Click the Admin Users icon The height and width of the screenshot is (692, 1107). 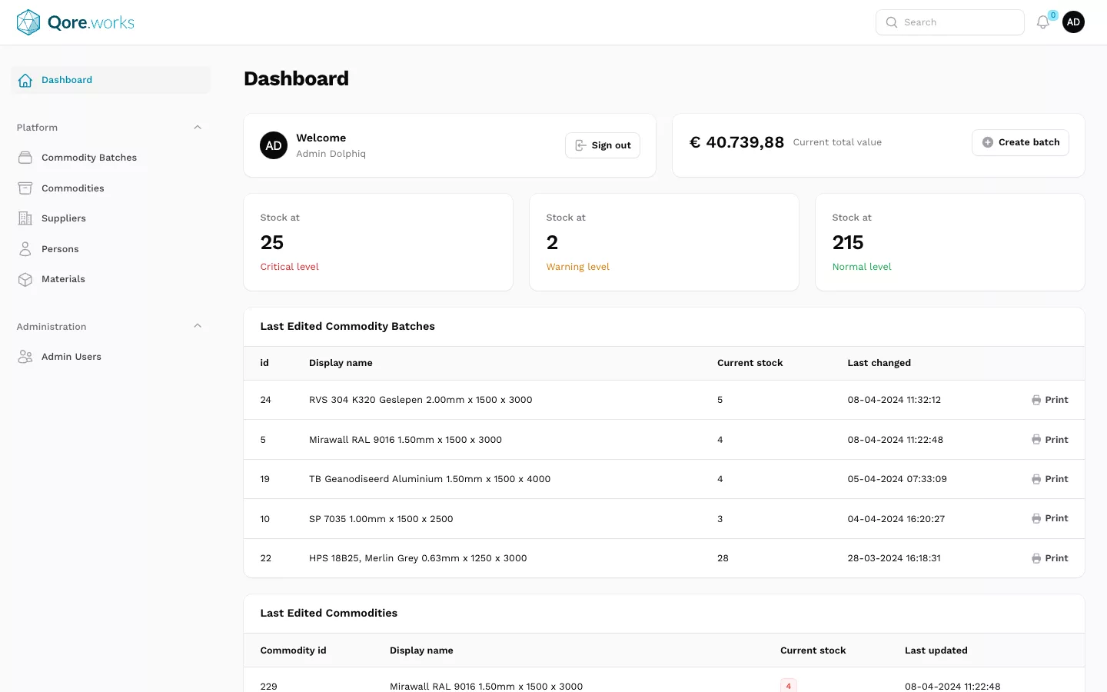click(25, 357)
